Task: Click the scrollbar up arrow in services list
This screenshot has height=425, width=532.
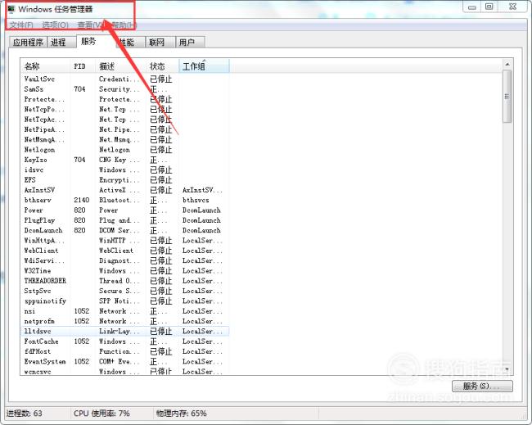Action: click(x=507, y=64)
